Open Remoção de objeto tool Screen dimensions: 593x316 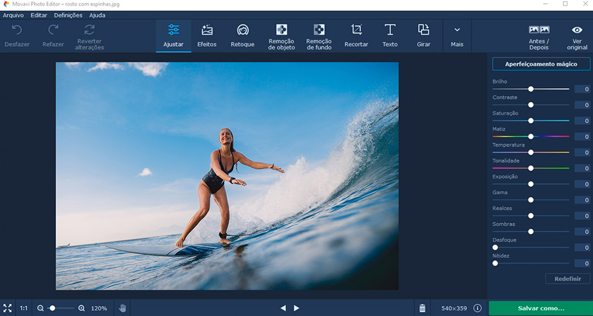click(281, 36)
